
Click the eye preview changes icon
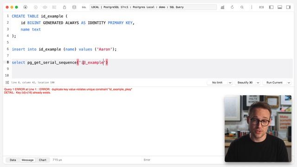(x=45, y=7)
